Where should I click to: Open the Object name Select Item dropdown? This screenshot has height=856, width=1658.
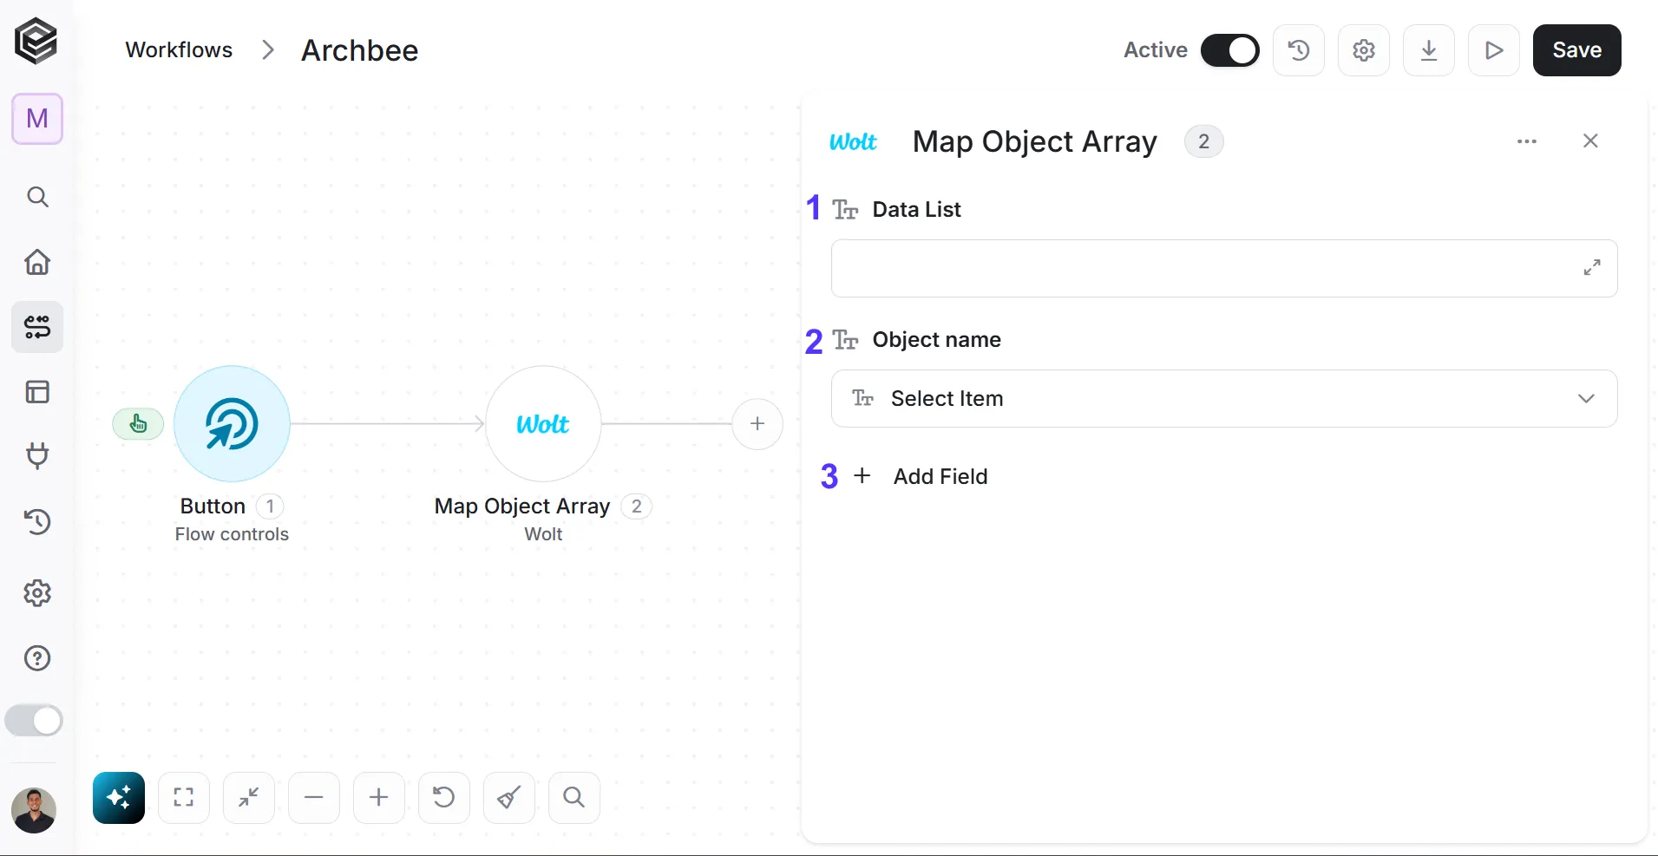click(x=1224, y=399)
